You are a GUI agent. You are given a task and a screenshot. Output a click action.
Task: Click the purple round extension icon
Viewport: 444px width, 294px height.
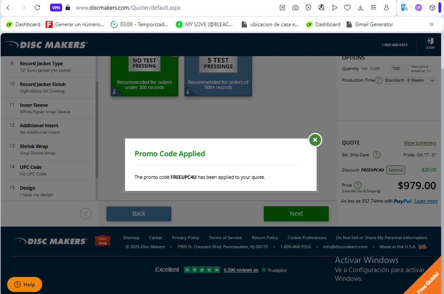pos(418,8)
